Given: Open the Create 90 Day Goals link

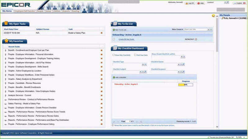Looking at the screenshot, I should (x=126, y=39).
